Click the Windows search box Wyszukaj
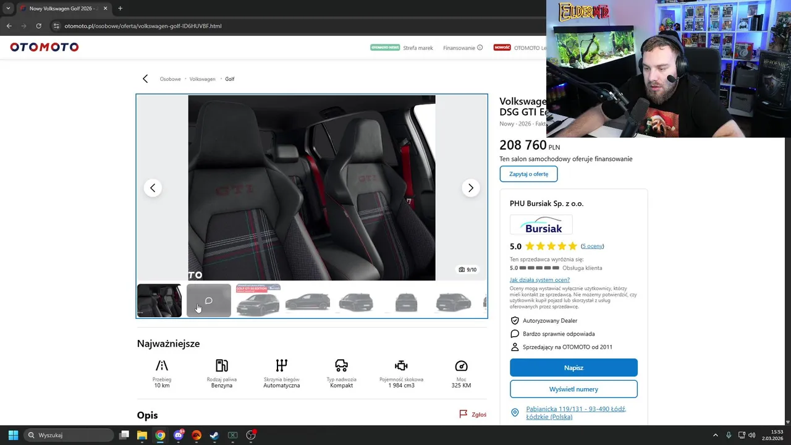 coord(69,435)
